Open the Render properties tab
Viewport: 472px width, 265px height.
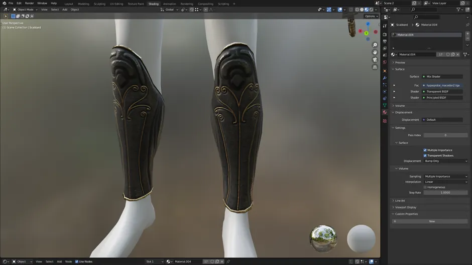385,35
